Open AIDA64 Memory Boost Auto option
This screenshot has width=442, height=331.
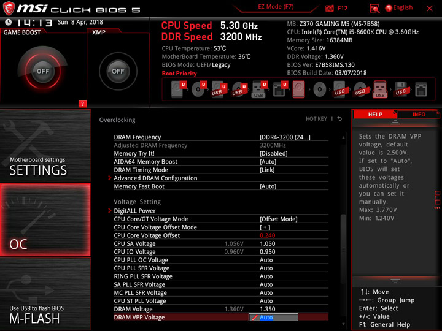click(268, 162)
